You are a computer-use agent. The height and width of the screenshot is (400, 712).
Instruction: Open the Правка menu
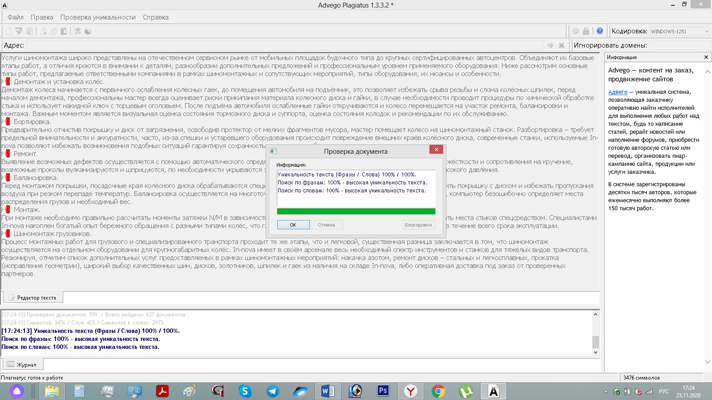42,17
